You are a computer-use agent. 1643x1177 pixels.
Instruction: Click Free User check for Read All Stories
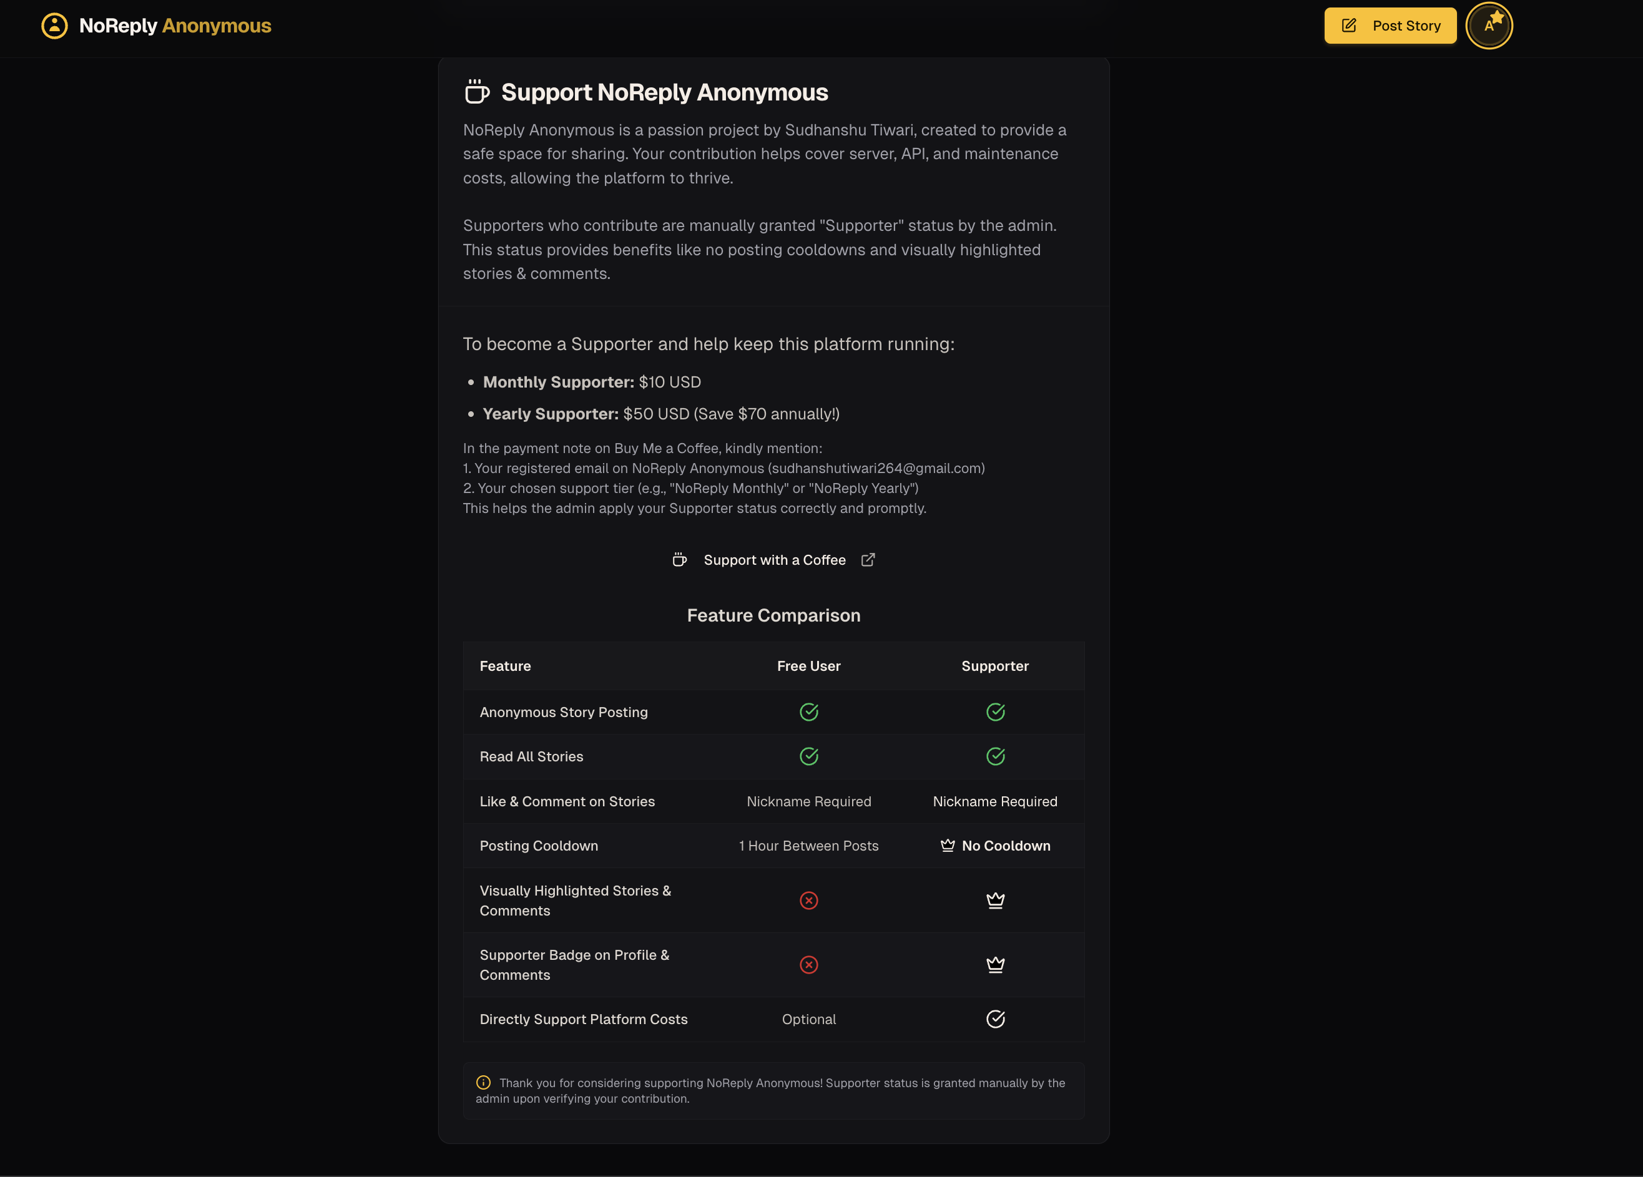808,756
